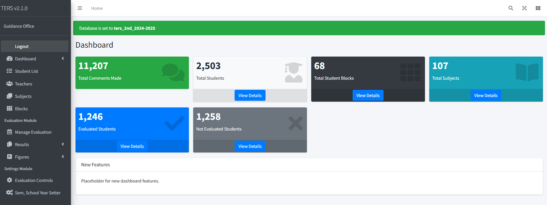The image size is (547, 205).
Task: Open the search magnifier icon
Action: pos(511,8)
